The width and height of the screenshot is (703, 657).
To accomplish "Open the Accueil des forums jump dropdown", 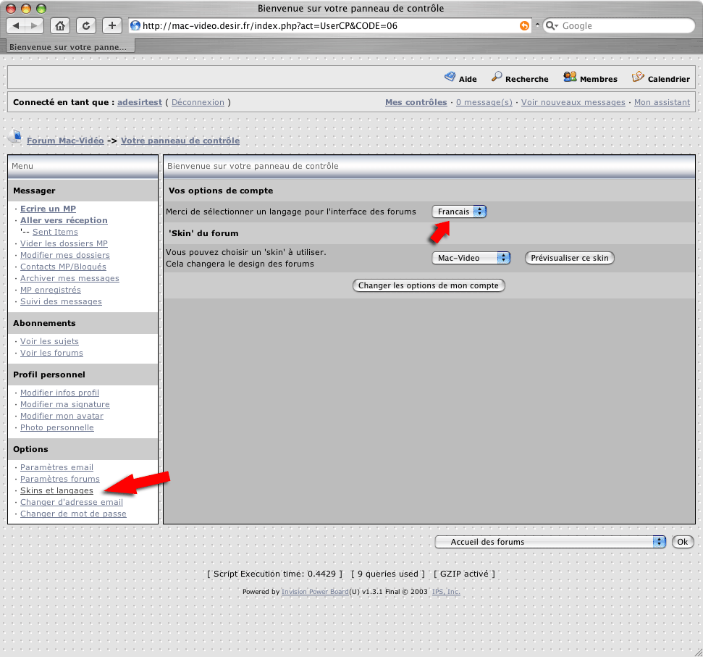I will coord(550,542).
